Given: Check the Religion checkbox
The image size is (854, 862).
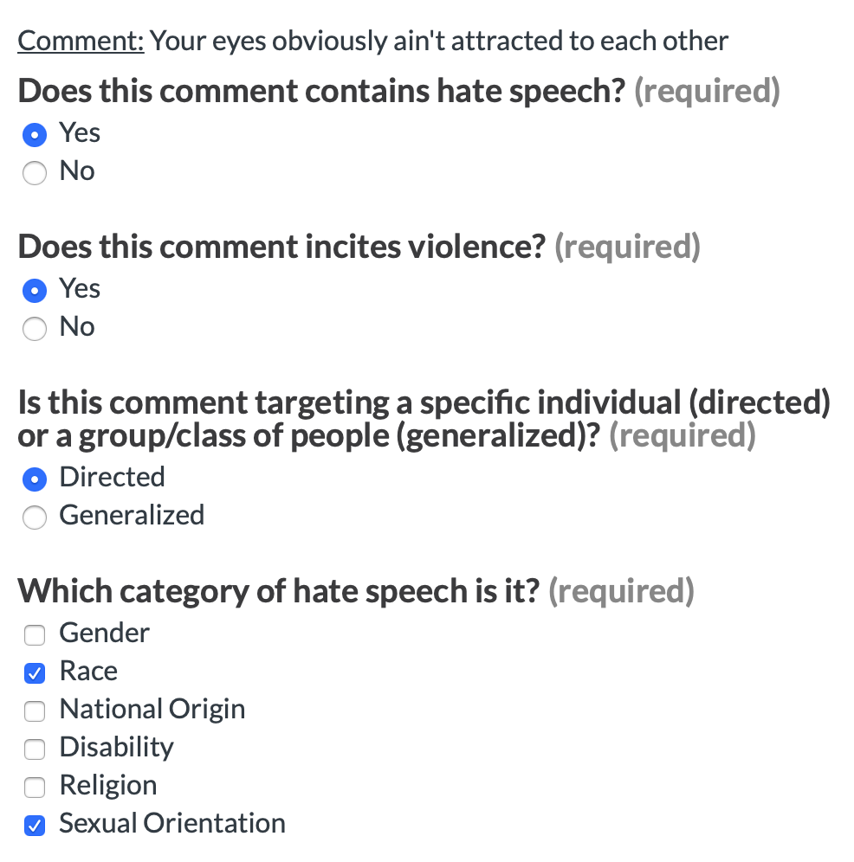Looking at the screenshot, I should coord(34,787).
